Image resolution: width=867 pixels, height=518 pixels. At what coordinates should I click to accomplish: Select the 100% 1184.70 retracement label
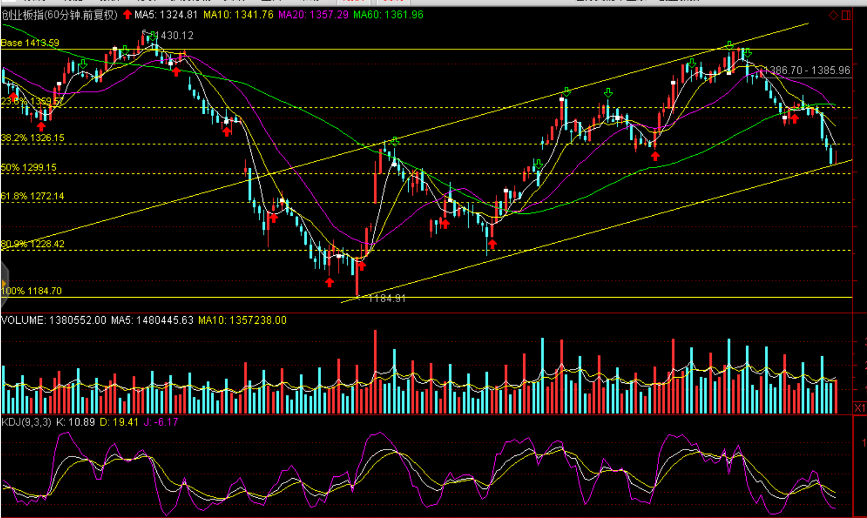[31, 291]
